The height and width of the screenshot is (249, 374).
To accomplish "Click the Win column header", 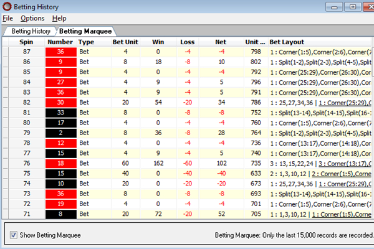I will pos(158,42).
